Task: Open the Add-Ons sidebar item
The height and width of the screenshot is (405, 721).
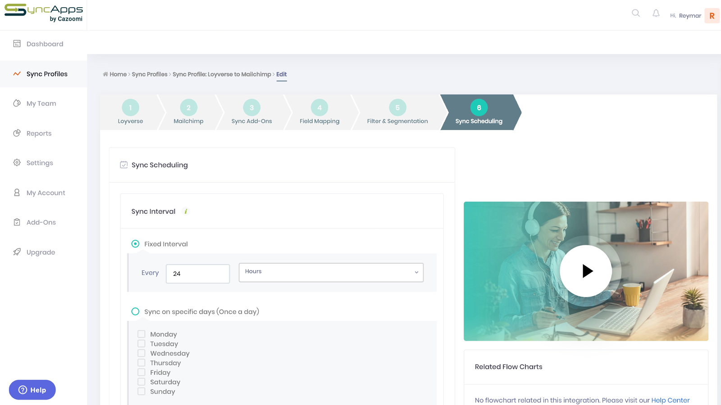Action: pyautogui.click(x=41, y=222)
